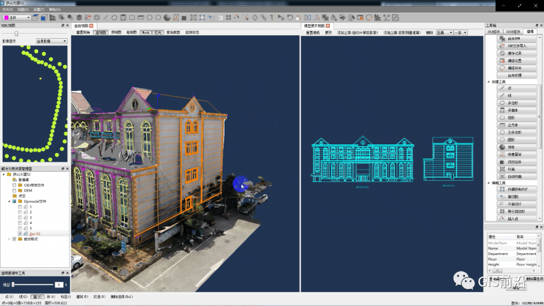
Task: Open the 五面 dropdown in unfold view
Action: click(x=444, y=33)
